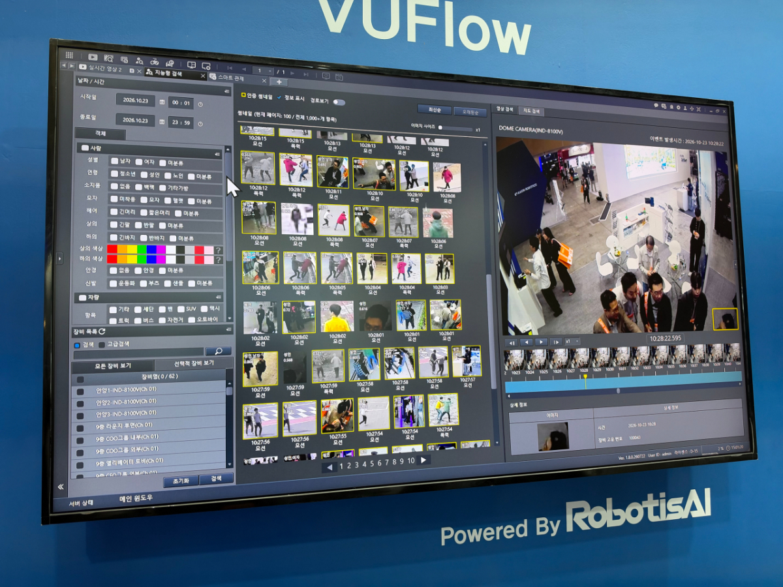783x587 pixels.
Task: Refresh the 장비 목록 device list
Action: click(102, 331)
